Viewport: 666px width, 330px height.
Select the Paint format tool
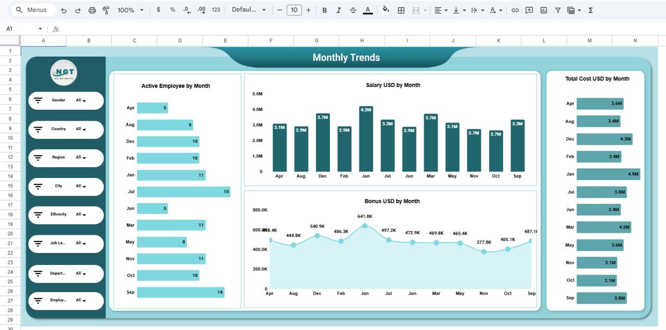point(106,10)
